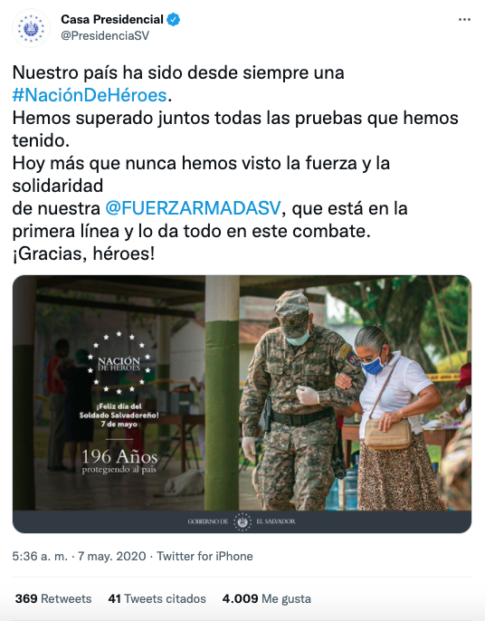The width and height of the screenshot is (485, 621).
Task: Open the Twitter for iPhone source link
Action: pyautogui.click(x=204, y=556)
